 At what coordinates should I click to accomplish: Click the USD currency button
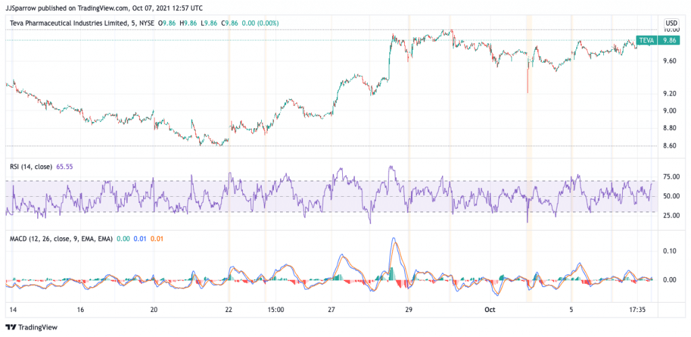[671, 22]
